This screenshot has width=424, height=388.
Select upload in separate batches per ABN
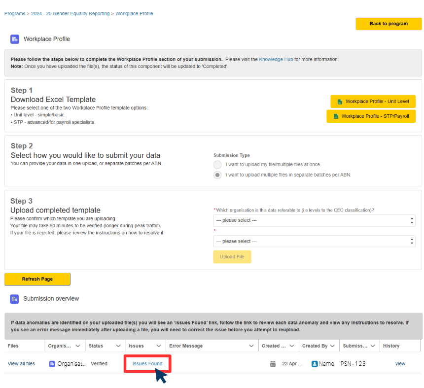point(217,175)
